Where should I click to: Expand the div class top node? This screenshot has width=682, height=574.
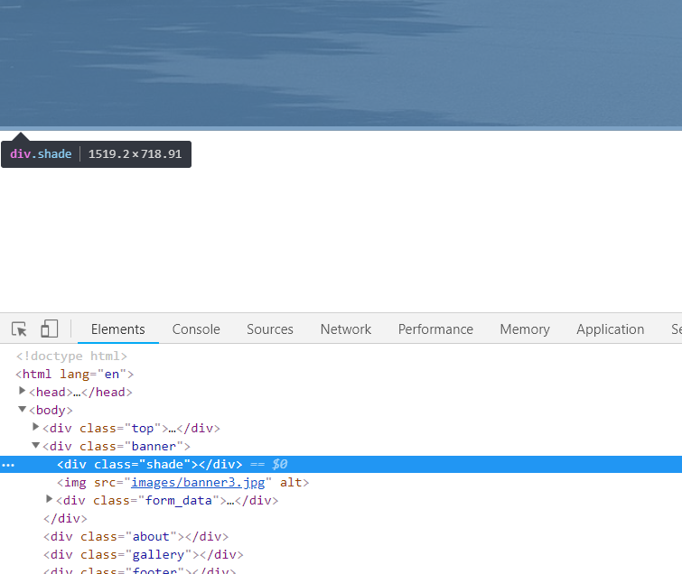35,427
